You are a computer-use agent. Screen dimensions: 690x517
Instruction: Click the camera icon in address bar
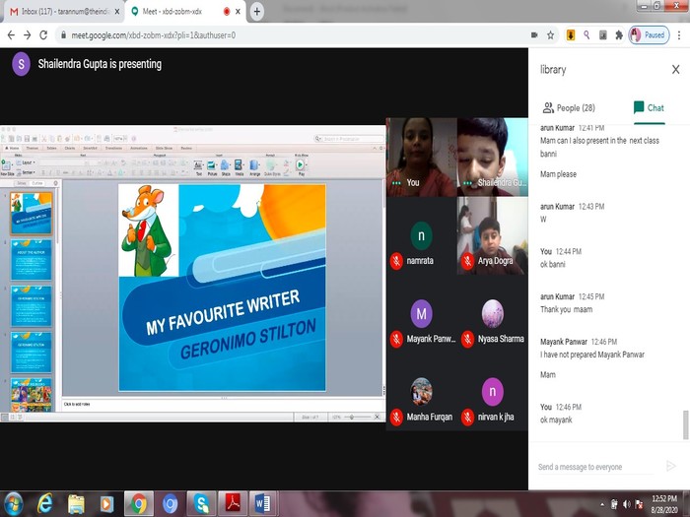pos(534,35)
